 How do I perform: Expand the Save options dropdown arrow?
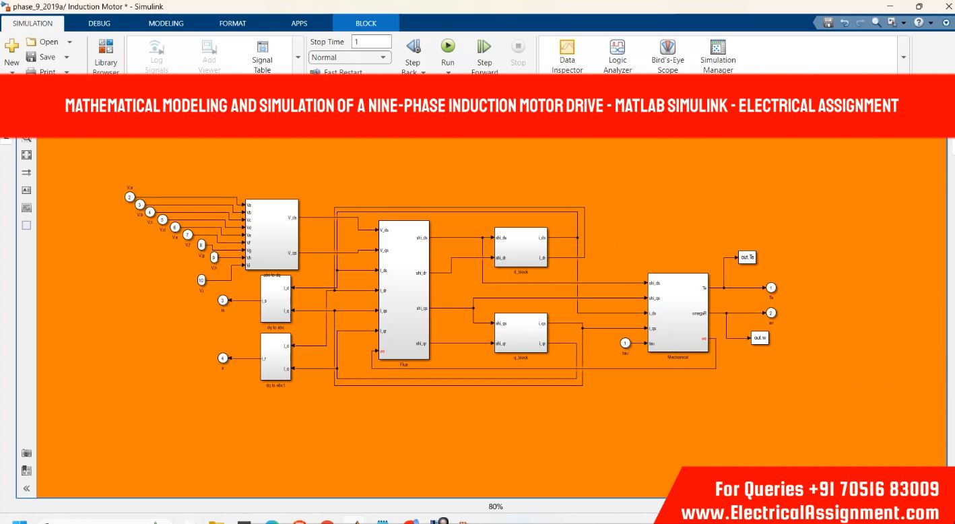point(67,57)
